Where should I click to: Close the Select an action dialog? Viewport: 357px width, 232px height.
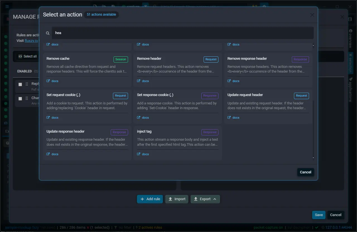click(x=312, y=15)
